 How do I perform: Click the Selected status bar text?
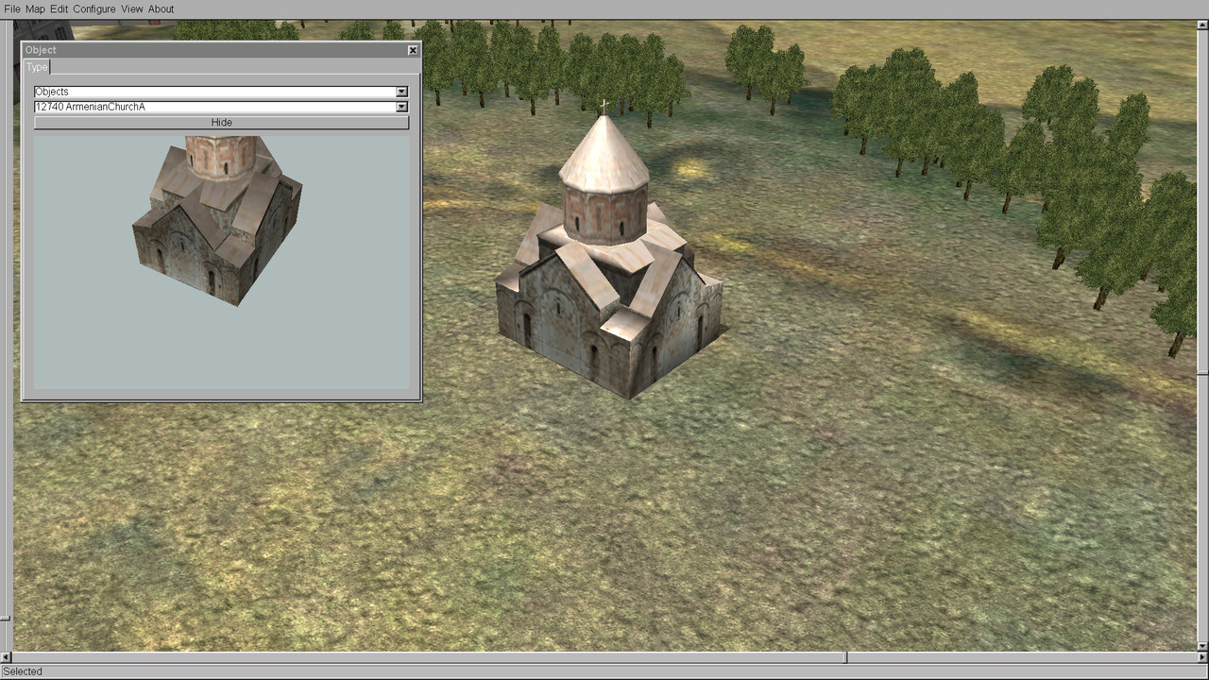tap(23, 671)
